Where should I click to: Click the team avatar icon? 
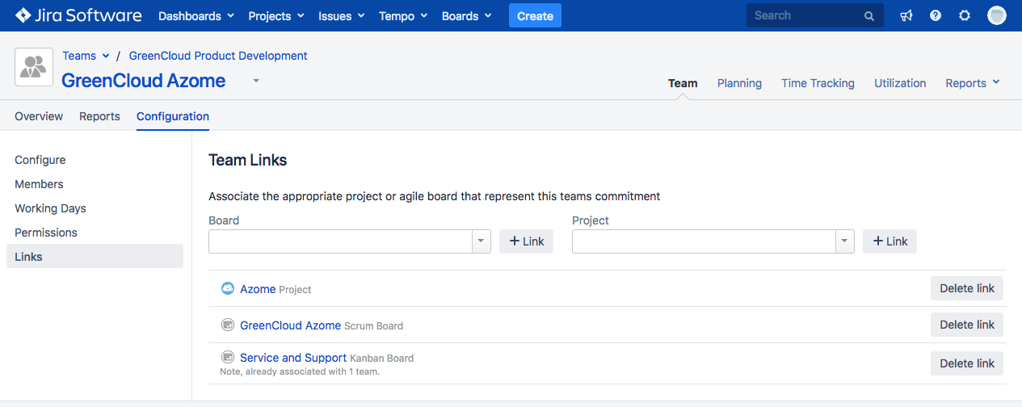34,67
